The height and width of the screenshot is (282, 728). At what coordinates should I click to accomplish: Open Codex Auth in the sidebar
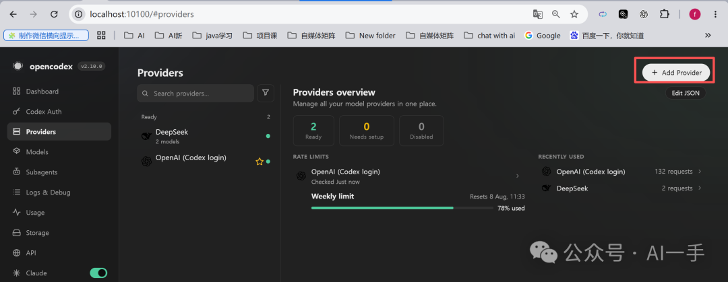click(x=59, y=111)
